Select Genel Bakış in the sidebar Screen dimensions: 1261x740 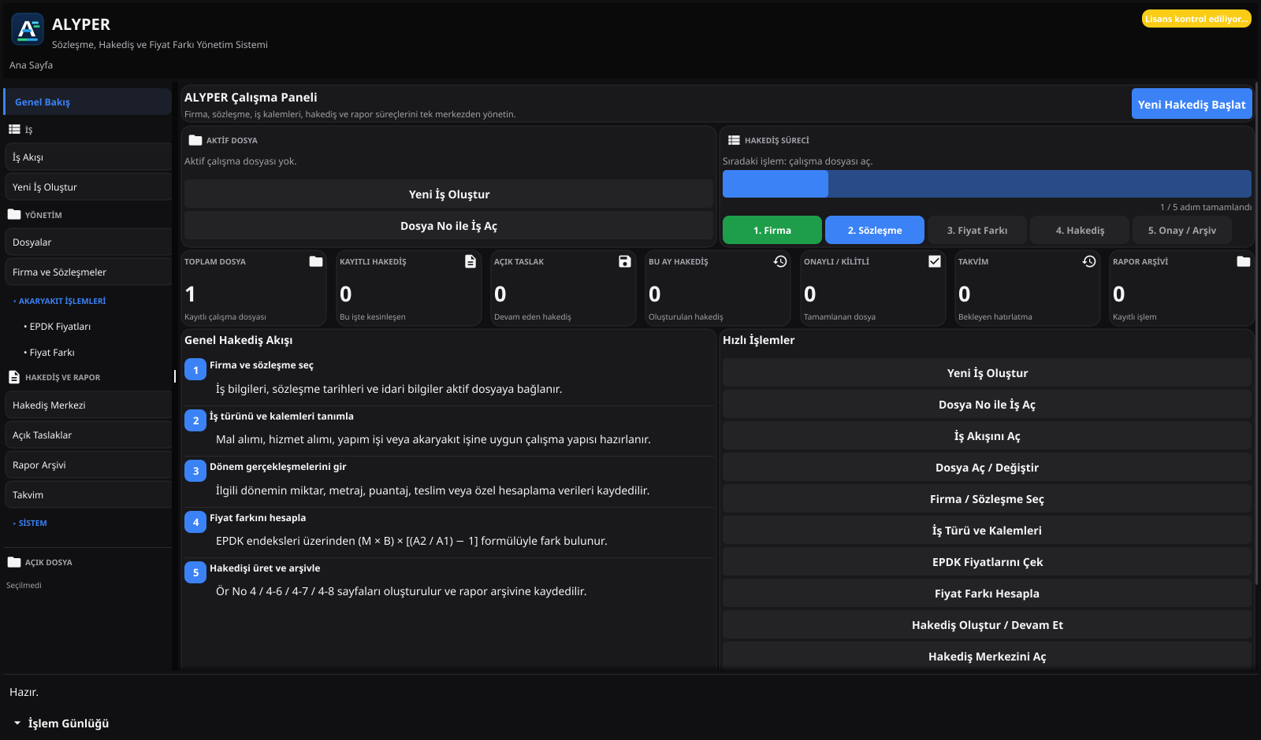(87, 102)
